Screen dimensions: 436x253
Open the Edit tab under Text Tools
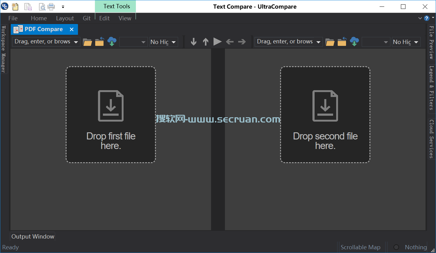[x=104, y=18]
